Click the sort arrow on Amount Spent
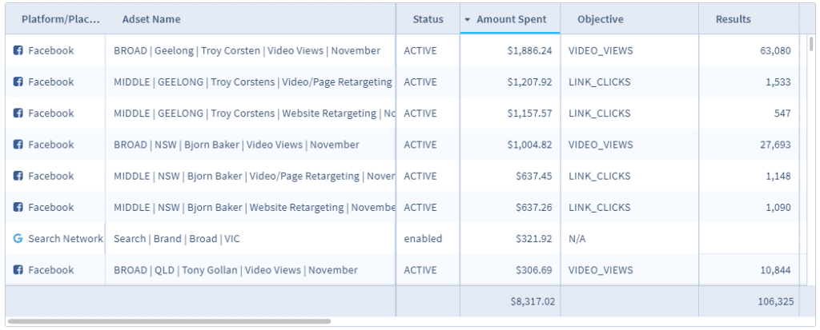The image size is (820, 330). coord(467,19)
